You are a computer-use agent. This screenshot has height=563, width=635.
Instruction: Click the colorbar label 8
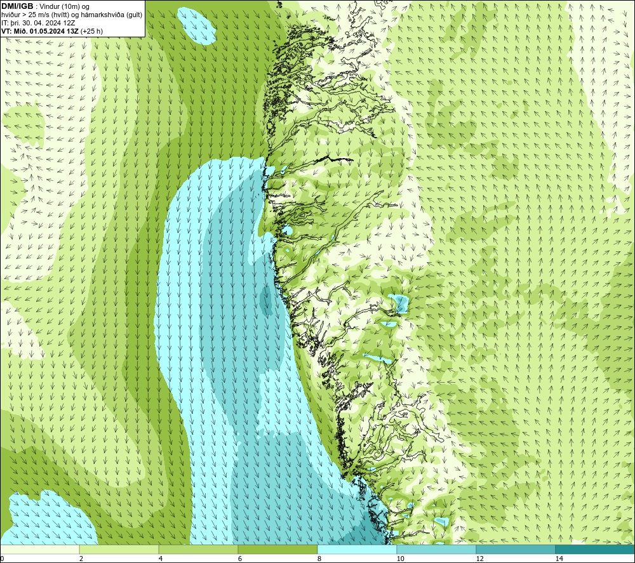pyautogui.click(x=319, y=559)
